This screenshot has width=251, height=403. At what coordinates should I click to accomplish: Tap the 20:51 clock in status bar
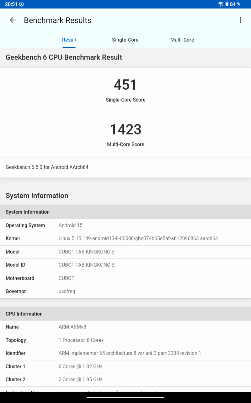click(x=11, y=4)
